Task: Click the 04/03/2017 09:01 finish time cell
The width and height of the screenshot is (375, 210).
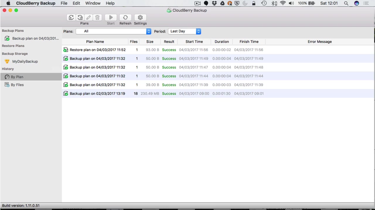Action: click(249, 94)
